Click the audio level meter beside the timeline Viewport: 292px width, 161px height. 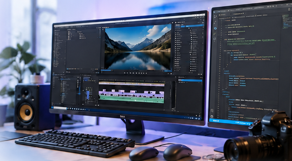click(x=173, y=95)
